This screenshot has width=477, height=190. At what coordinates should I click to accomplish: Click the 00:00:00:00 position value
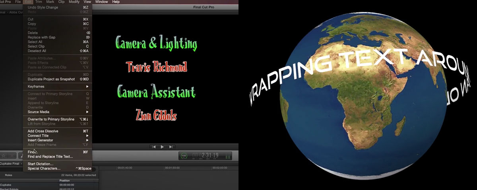[x=67, y=185]
